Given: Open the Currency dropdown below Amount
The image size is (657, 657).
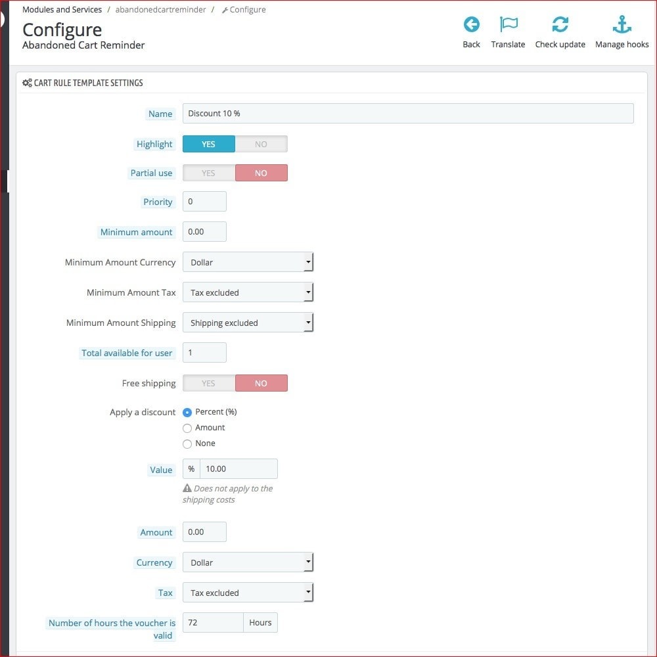Looking at the screenshot, I should tap(248, 562).
